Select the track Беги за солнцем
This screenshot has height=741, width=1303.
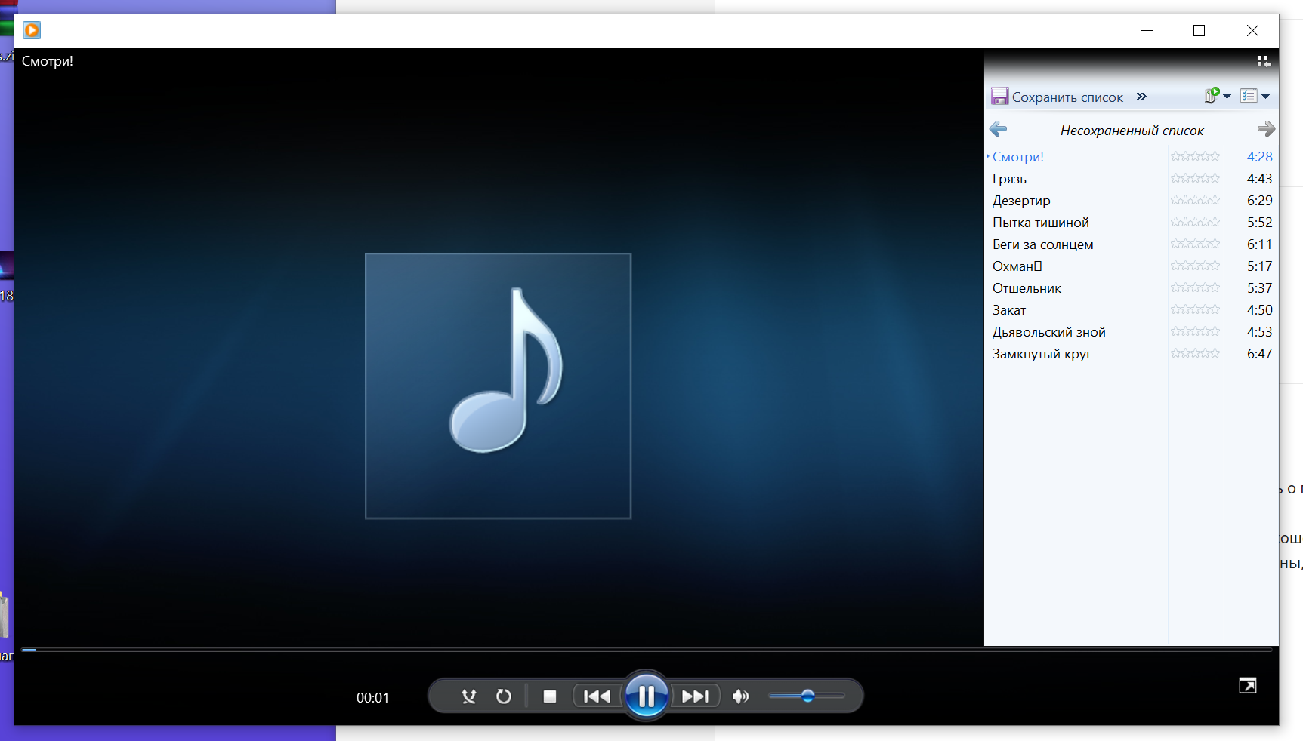(x=1042, y=244)
